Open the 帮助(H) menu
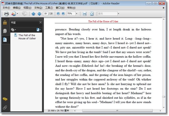 point(71,8)
